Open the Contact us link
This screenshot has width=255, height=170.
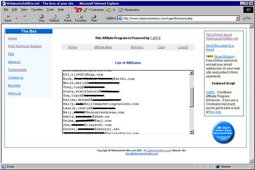pyautogui.click(x=16, y=78)
